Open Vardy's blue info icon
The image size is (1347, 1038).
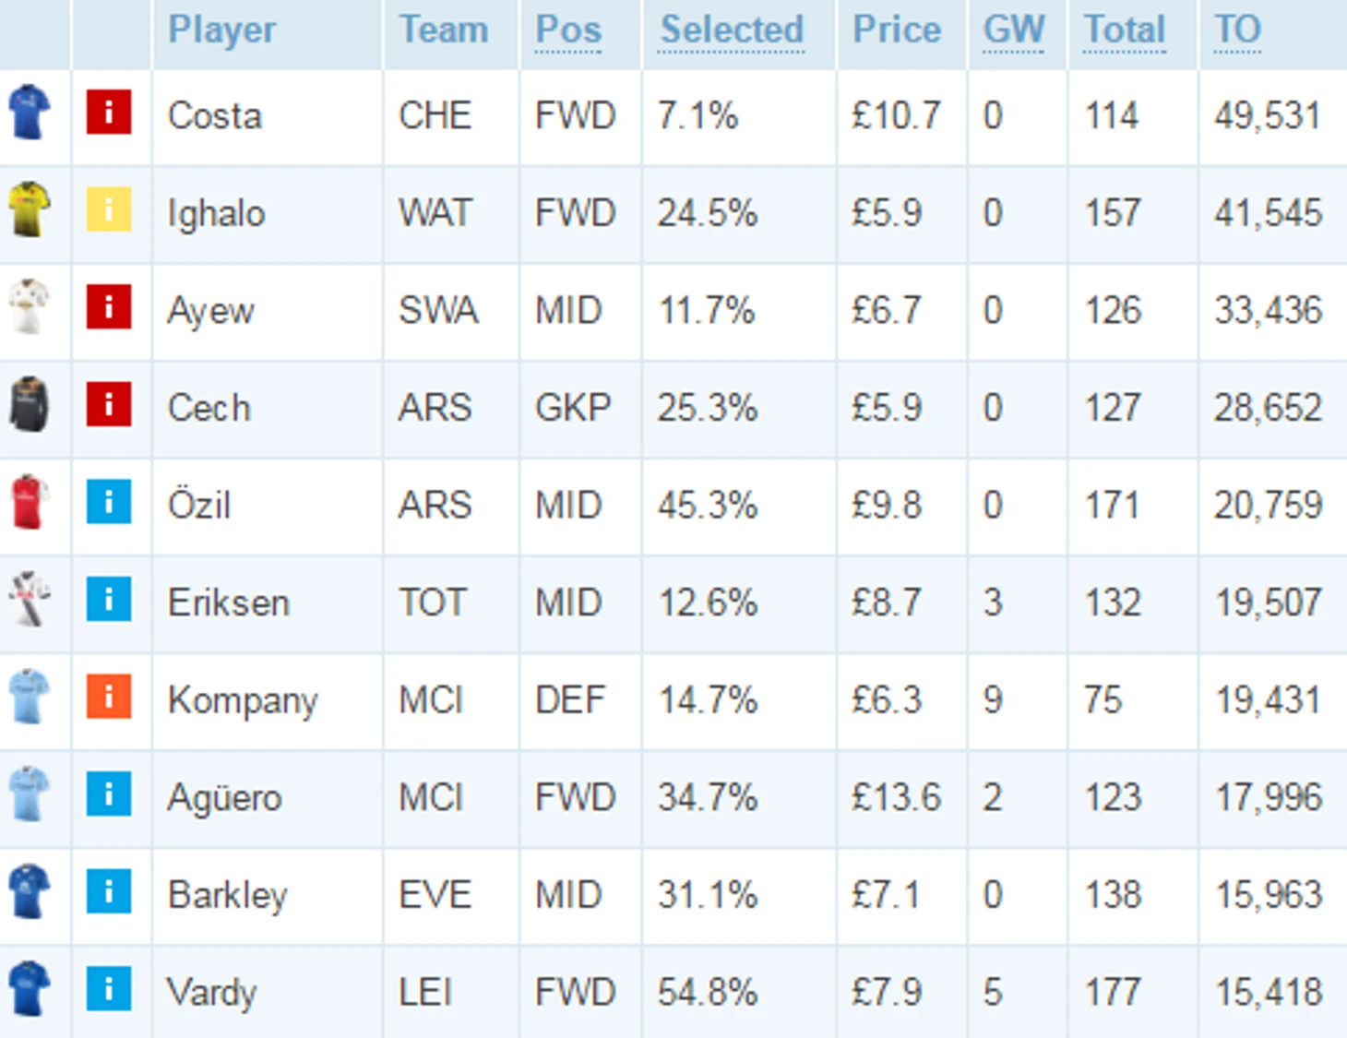(x=109, y=989)
